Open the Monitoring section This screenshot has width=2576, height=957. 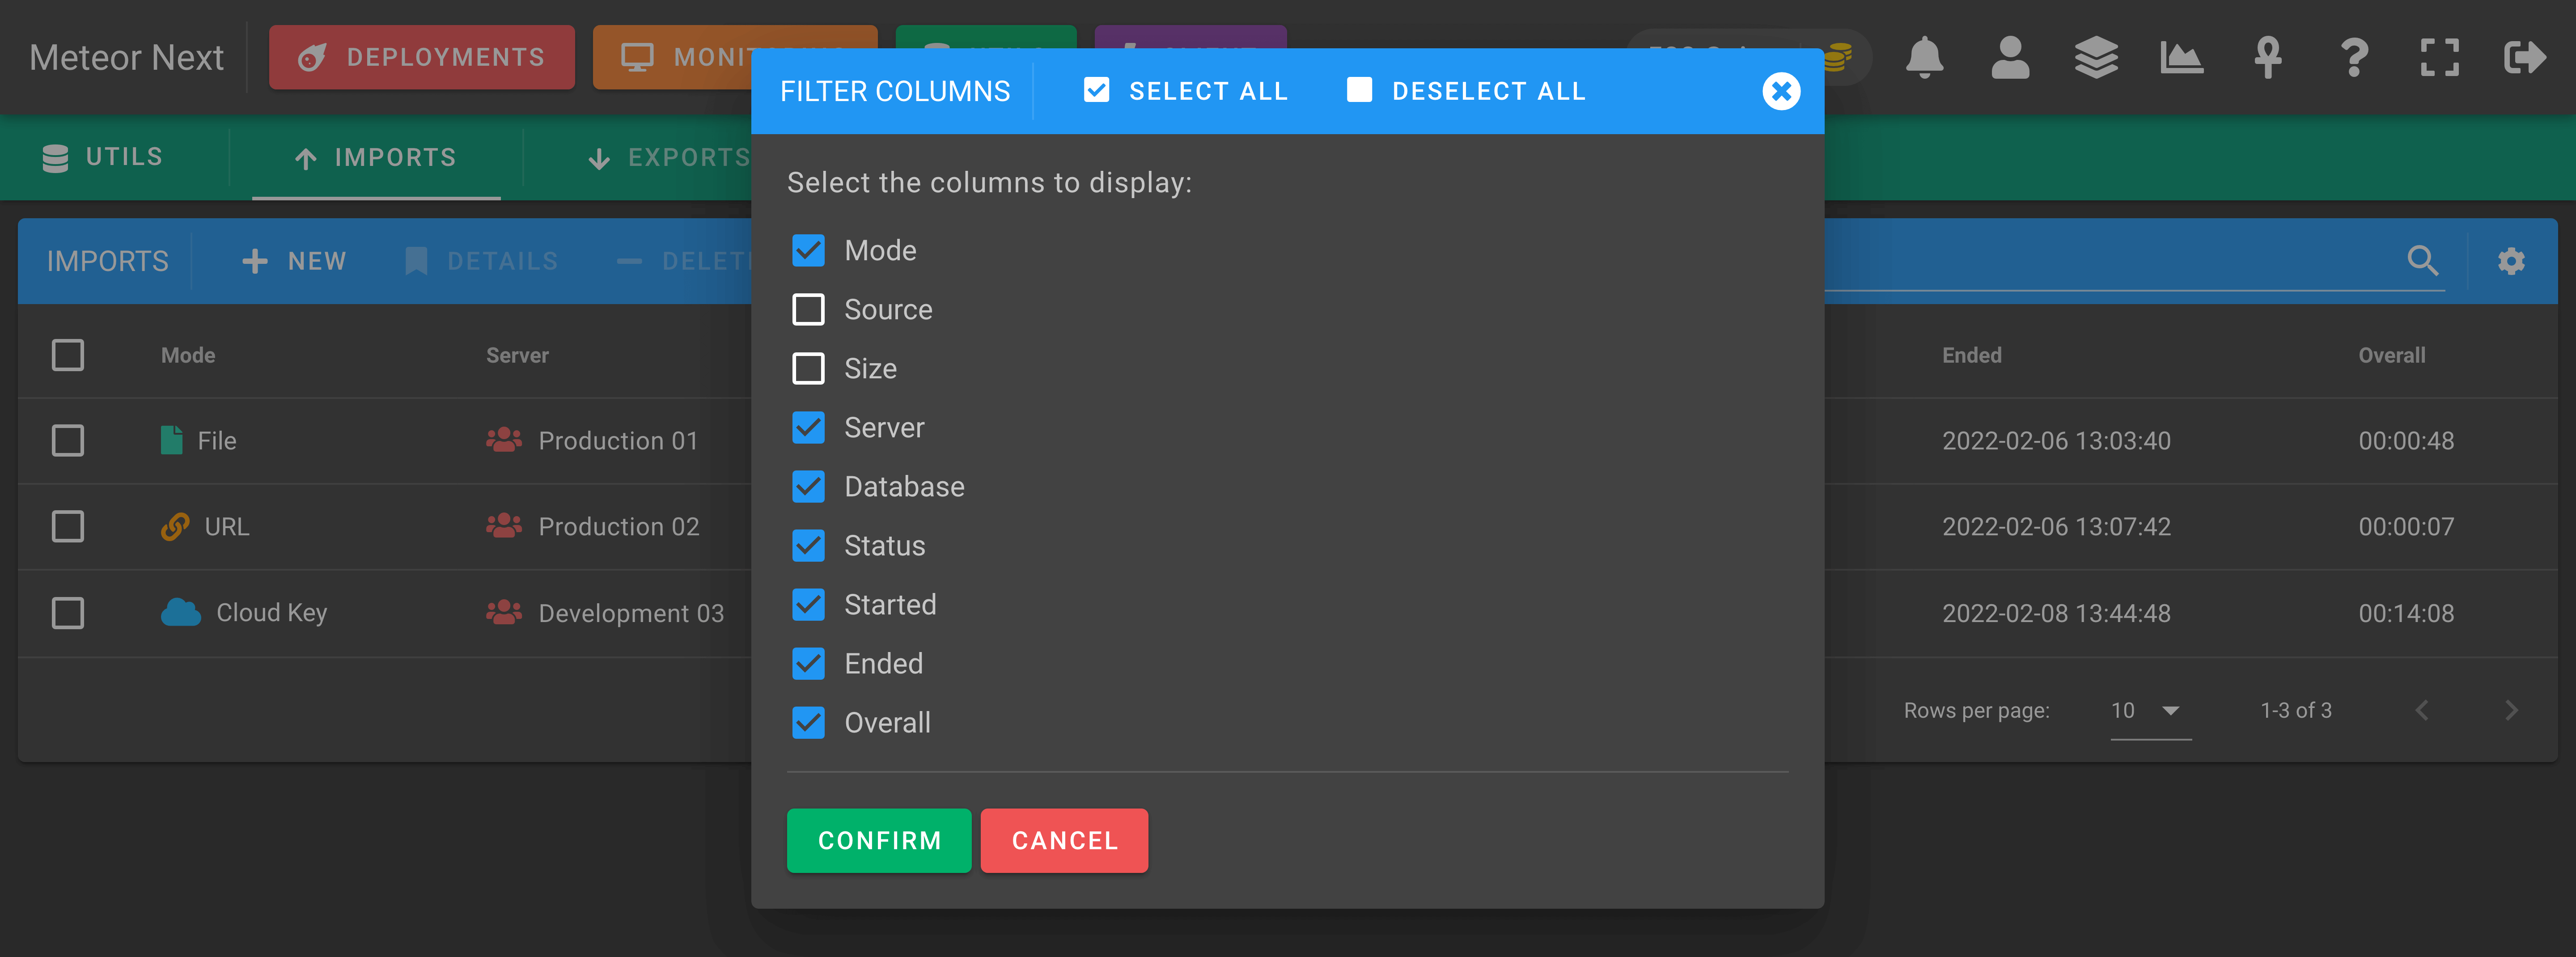(735, 57)
